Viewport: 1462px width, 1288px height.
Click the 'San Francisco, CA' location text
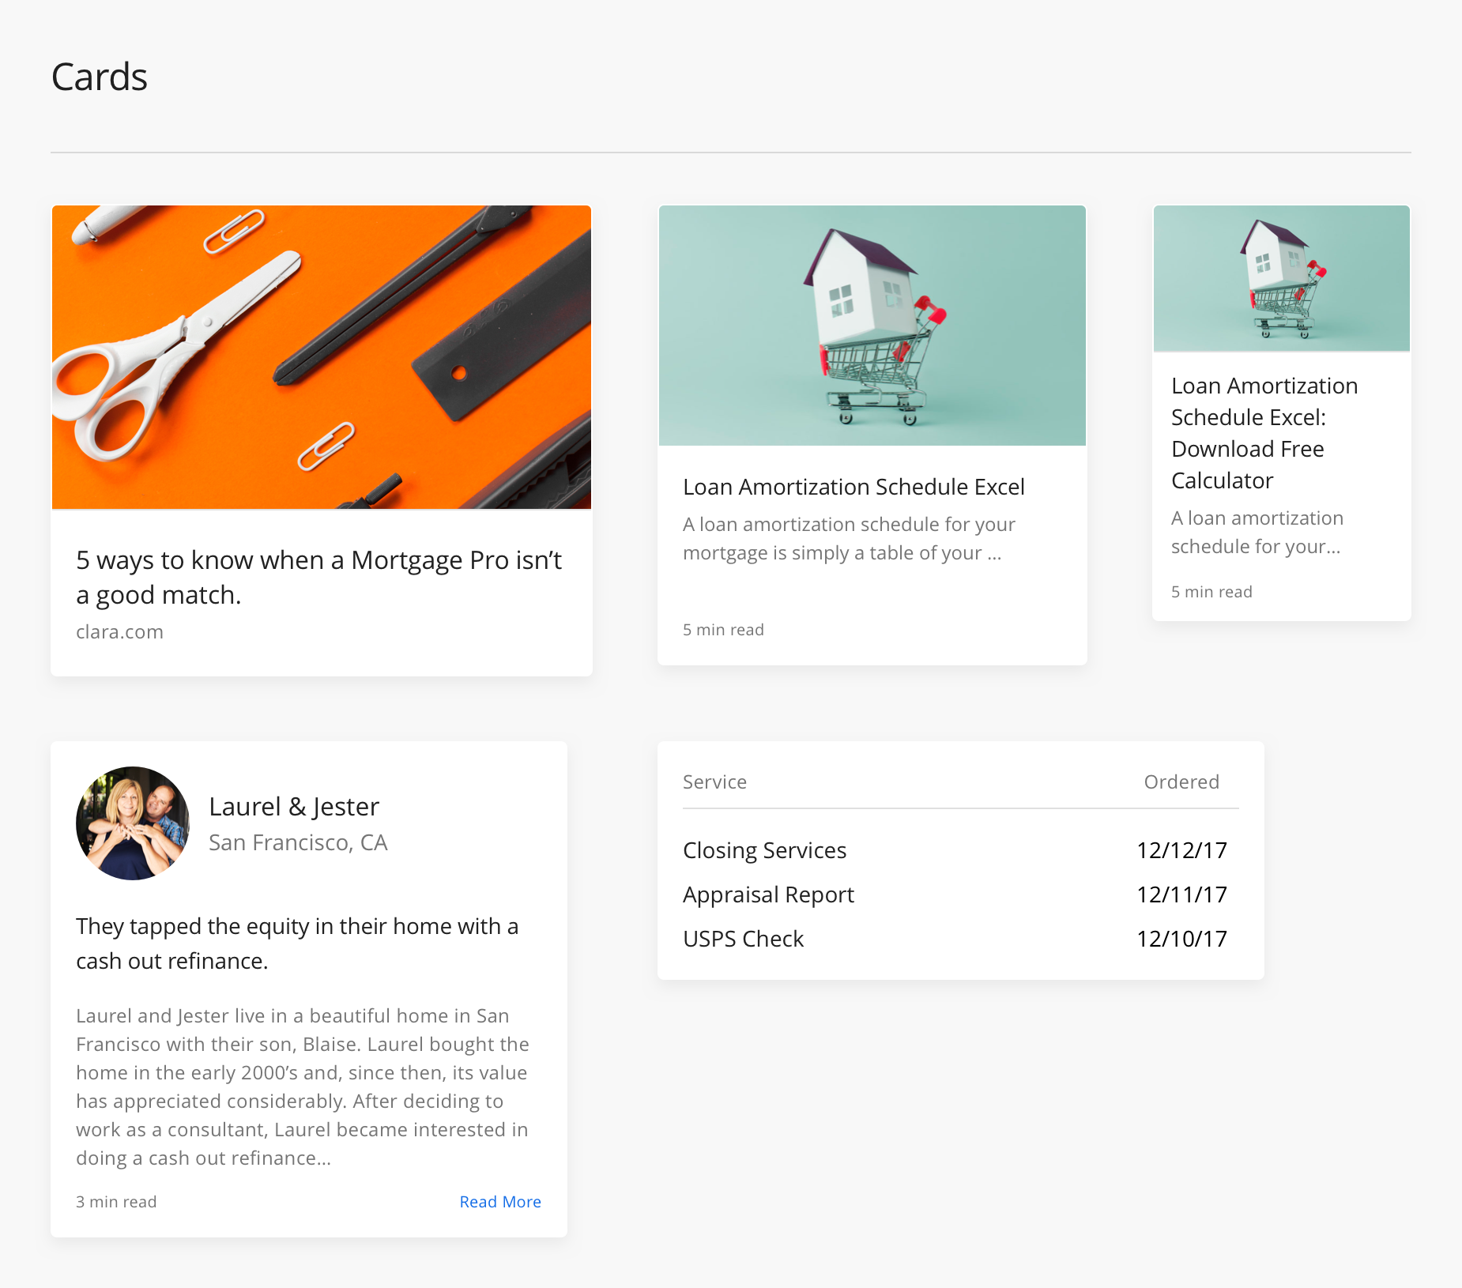pos(298,843)
